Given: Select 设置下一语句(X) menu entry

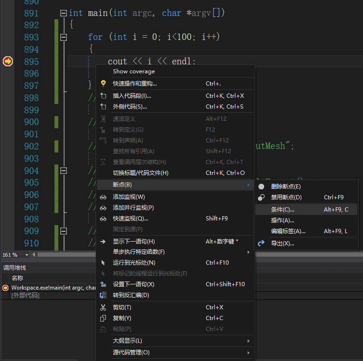Looking at the screenshot, I should click(x=175, y=284).
